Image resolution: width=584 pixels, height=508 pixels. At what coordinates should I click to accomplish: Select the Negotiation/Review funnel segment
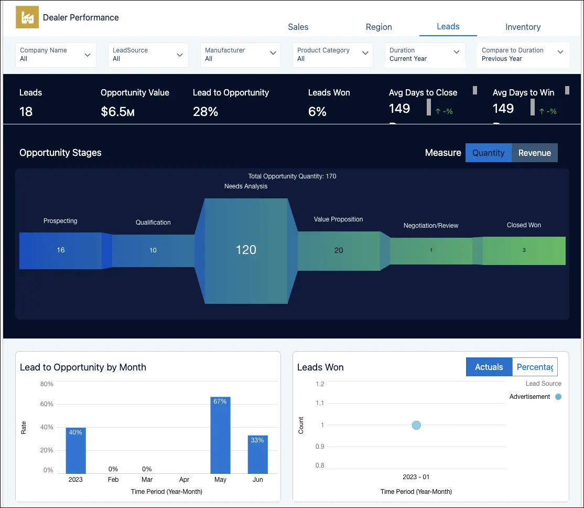tap(431, 251)
